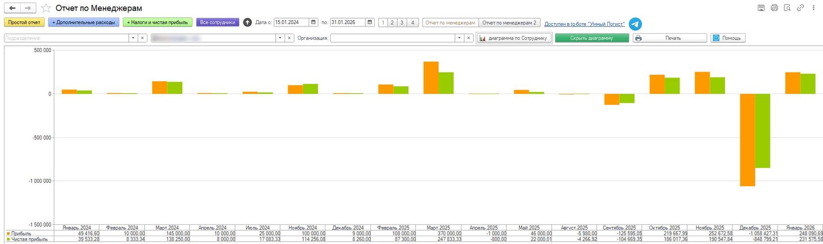The height and width of the screenshot is (244, 823).
Task: Open print preview icon with magnifier
Action: click(787, 8)
